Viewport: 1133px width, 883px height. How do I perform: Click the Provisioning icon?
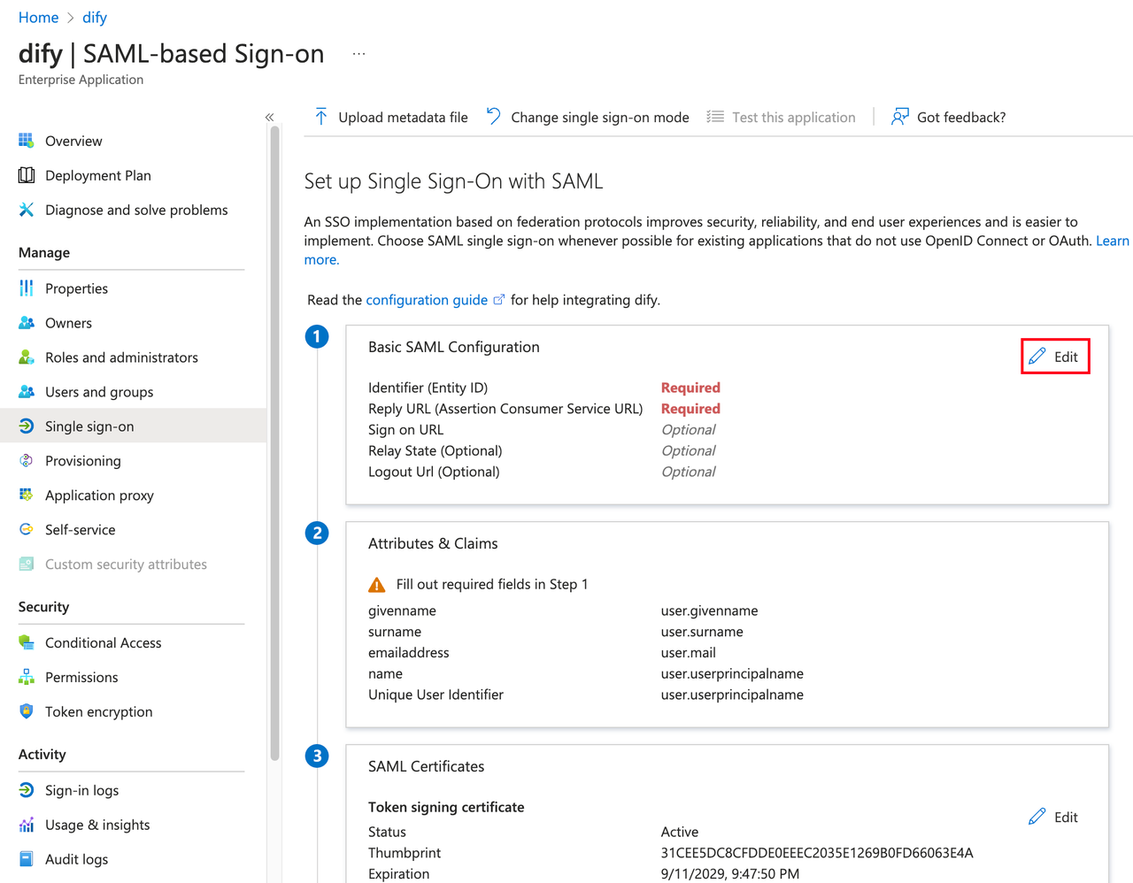click(27, 461)
